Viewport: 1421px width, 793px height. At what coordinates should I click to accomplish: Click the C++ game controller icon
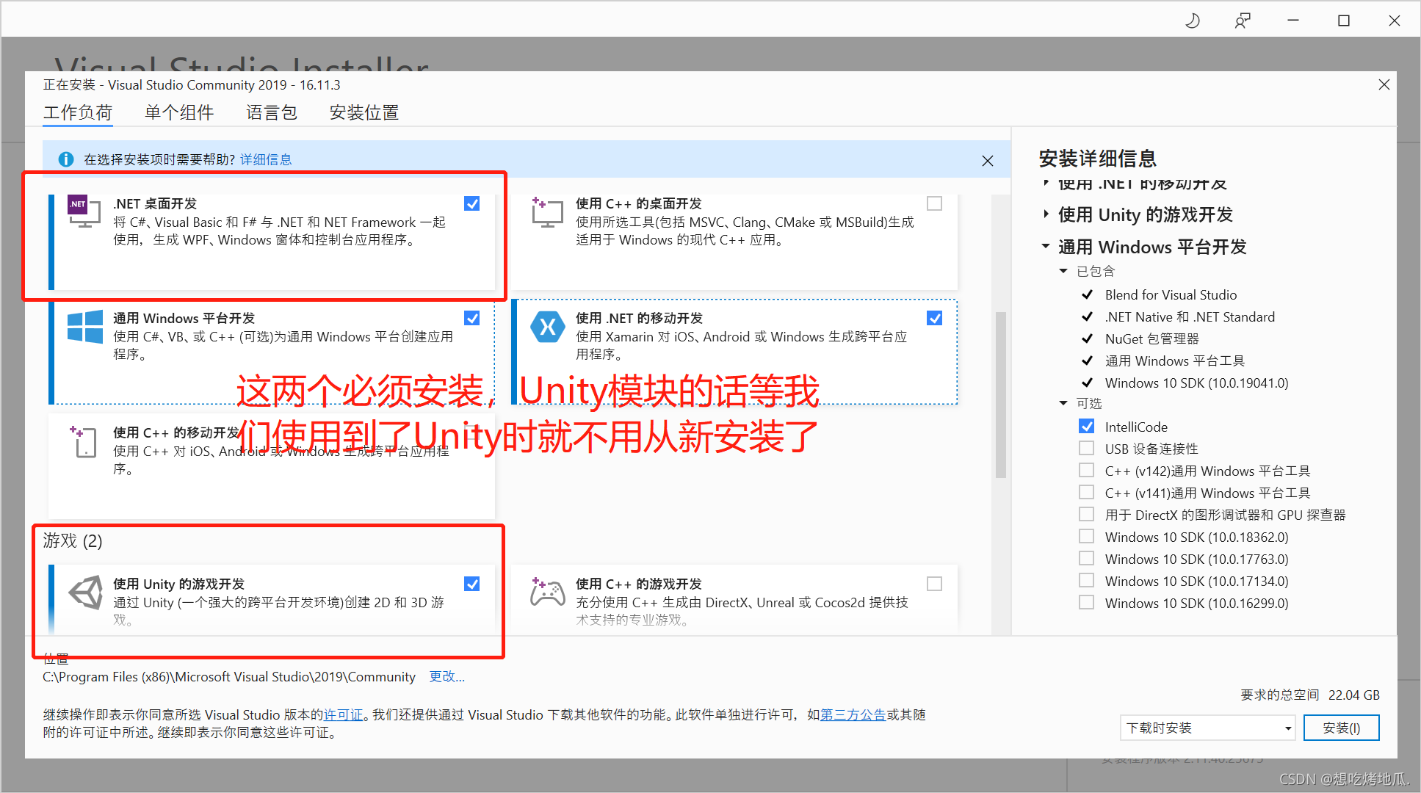point(547,592)
